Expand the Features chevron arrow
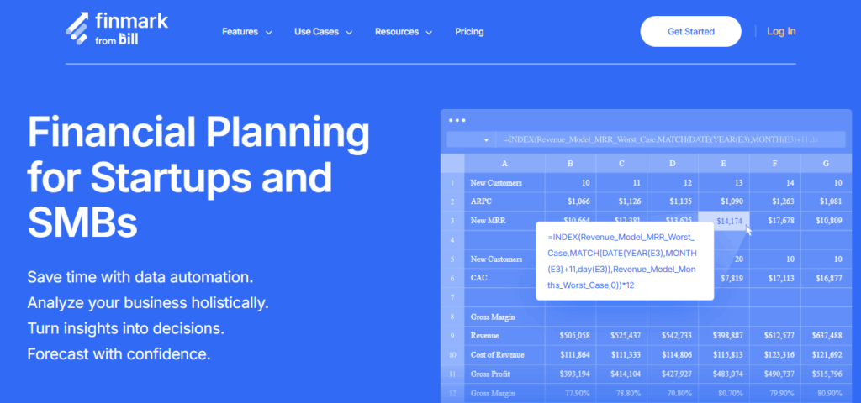The height and width of the screenshot is (403, 861). click(x=269, y=33)
